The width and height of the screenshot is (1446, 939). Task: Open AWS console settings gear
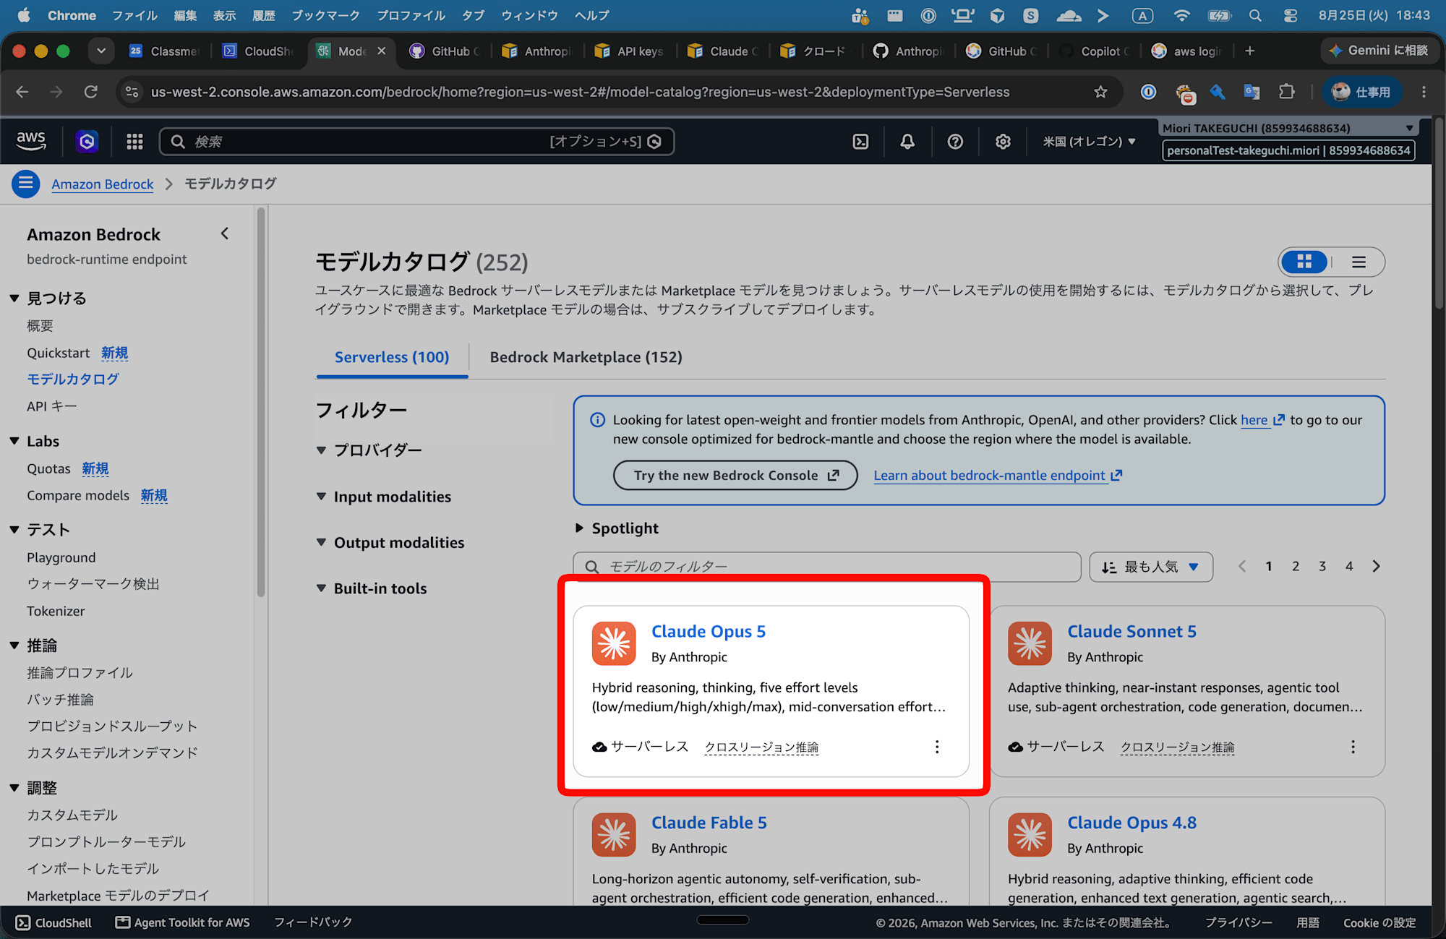(1003, 142)
